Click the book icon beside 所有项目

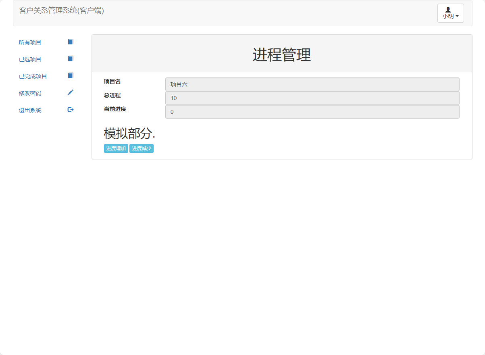click(70, 42)
